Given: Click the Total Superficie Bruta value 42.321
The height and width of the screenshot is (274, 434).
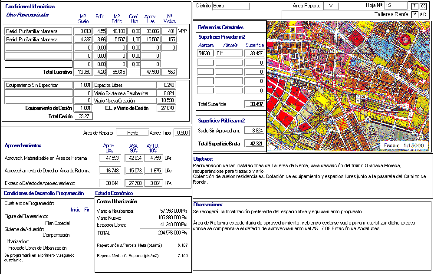Looking at the screenshot, I should click(x=255, y=144).
